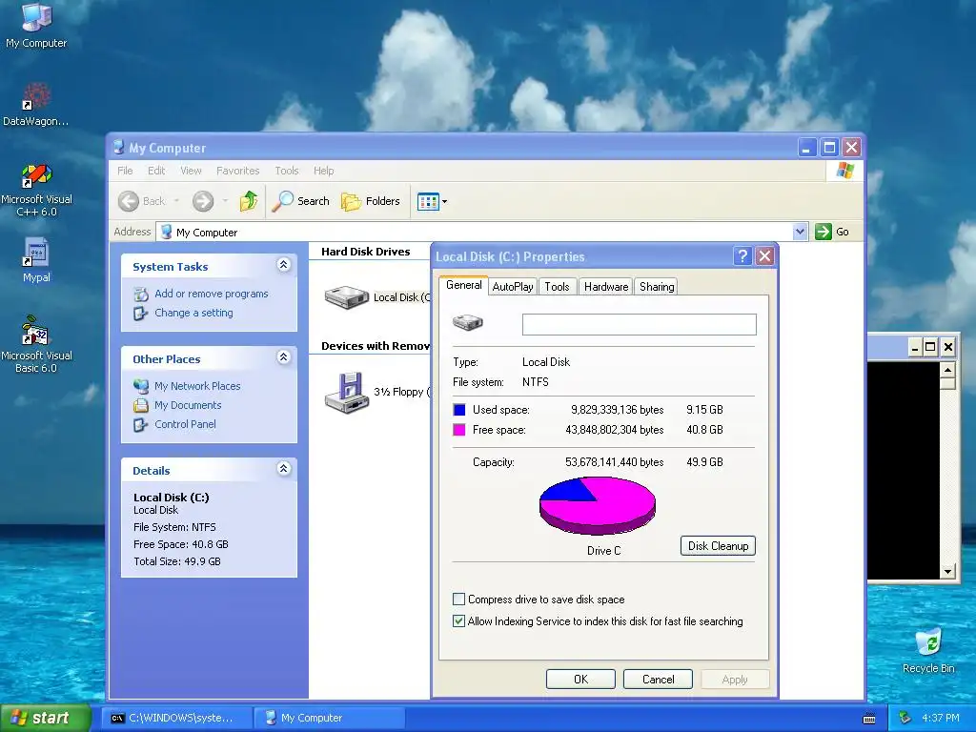Select the Mypal desktop shortcut

pos(36,259)
